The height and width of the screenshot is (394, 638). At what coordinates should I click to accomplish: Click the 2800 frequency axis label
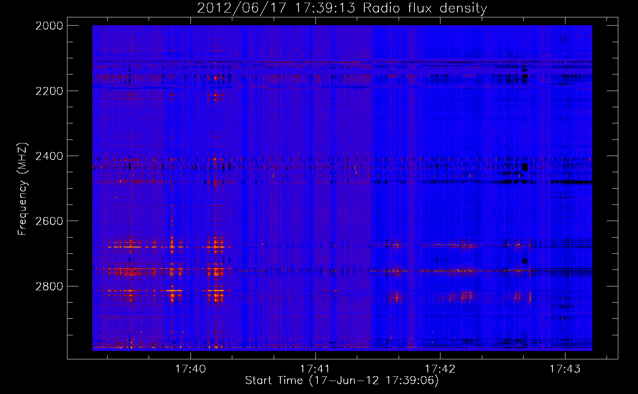coord(49,286)
